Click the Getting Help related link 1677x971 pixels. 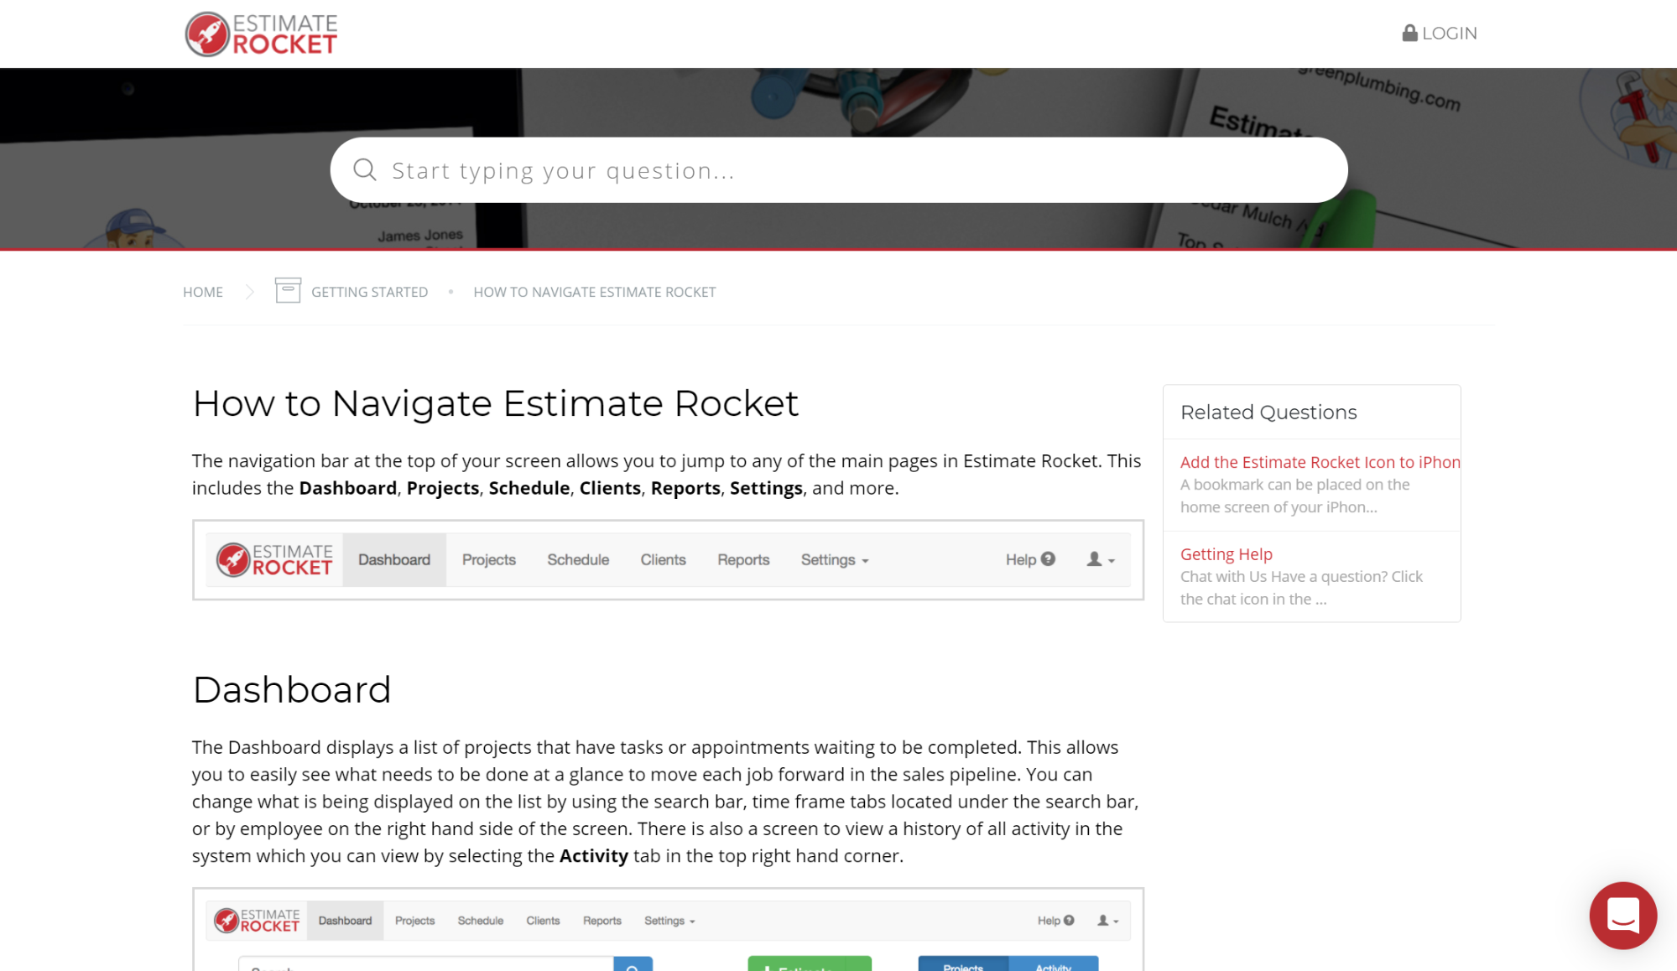click(x=1226, y=553)
